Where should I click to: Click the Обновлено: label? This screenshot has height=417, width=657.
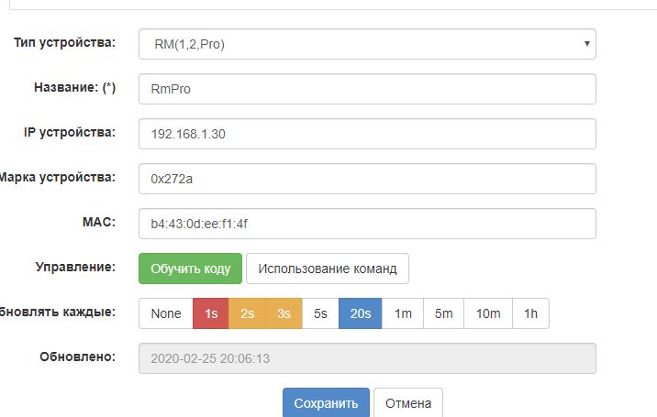point(77,357)
